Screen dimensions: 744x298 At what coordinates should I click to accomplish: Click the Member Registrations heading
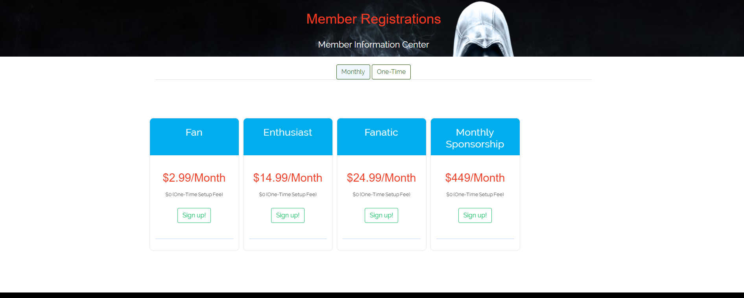coord(373,19)
